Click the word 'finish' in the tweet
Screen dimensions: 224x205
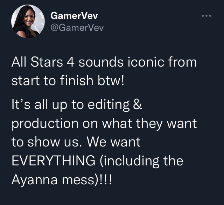pos(77,80)
